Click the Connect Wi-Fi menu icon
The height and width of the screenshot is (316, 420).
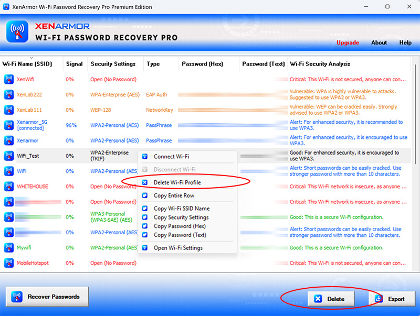tap(145, 157)
